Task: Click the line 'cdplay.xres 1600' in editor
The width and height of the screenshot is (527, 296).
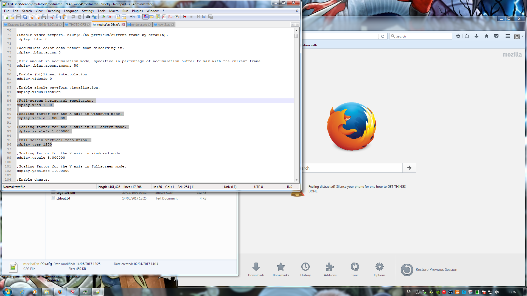Action: coord(34,105)
